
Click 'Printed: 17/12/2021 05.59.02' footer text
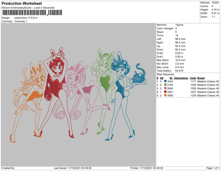(147, 168)
